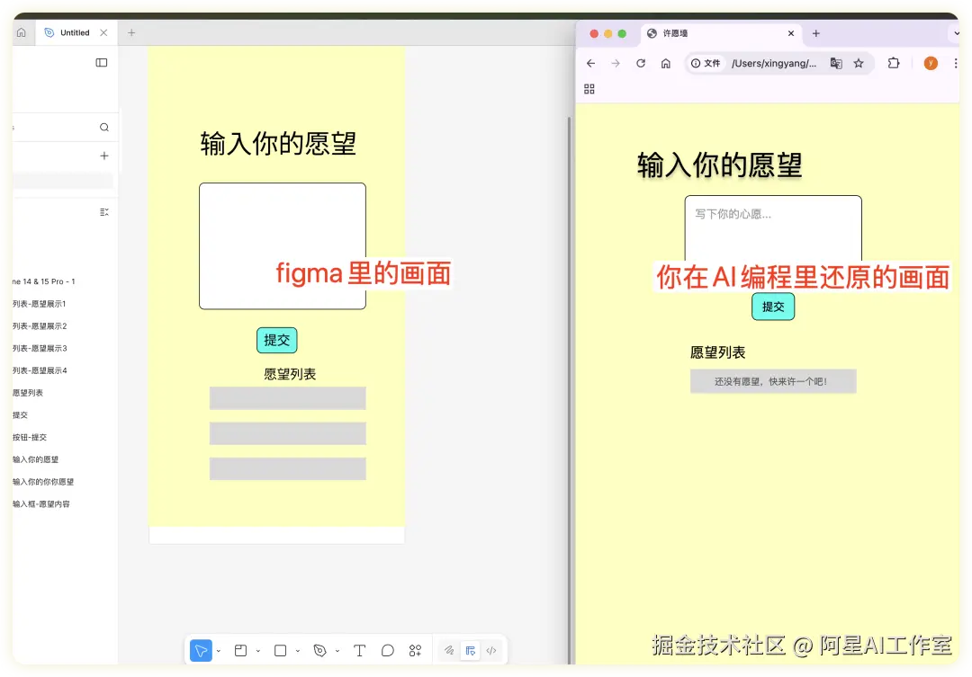The width and height of the screenshot is (972, 677).
Task: Select the Rectangle shape tool
Action: (x=279, y=650)
